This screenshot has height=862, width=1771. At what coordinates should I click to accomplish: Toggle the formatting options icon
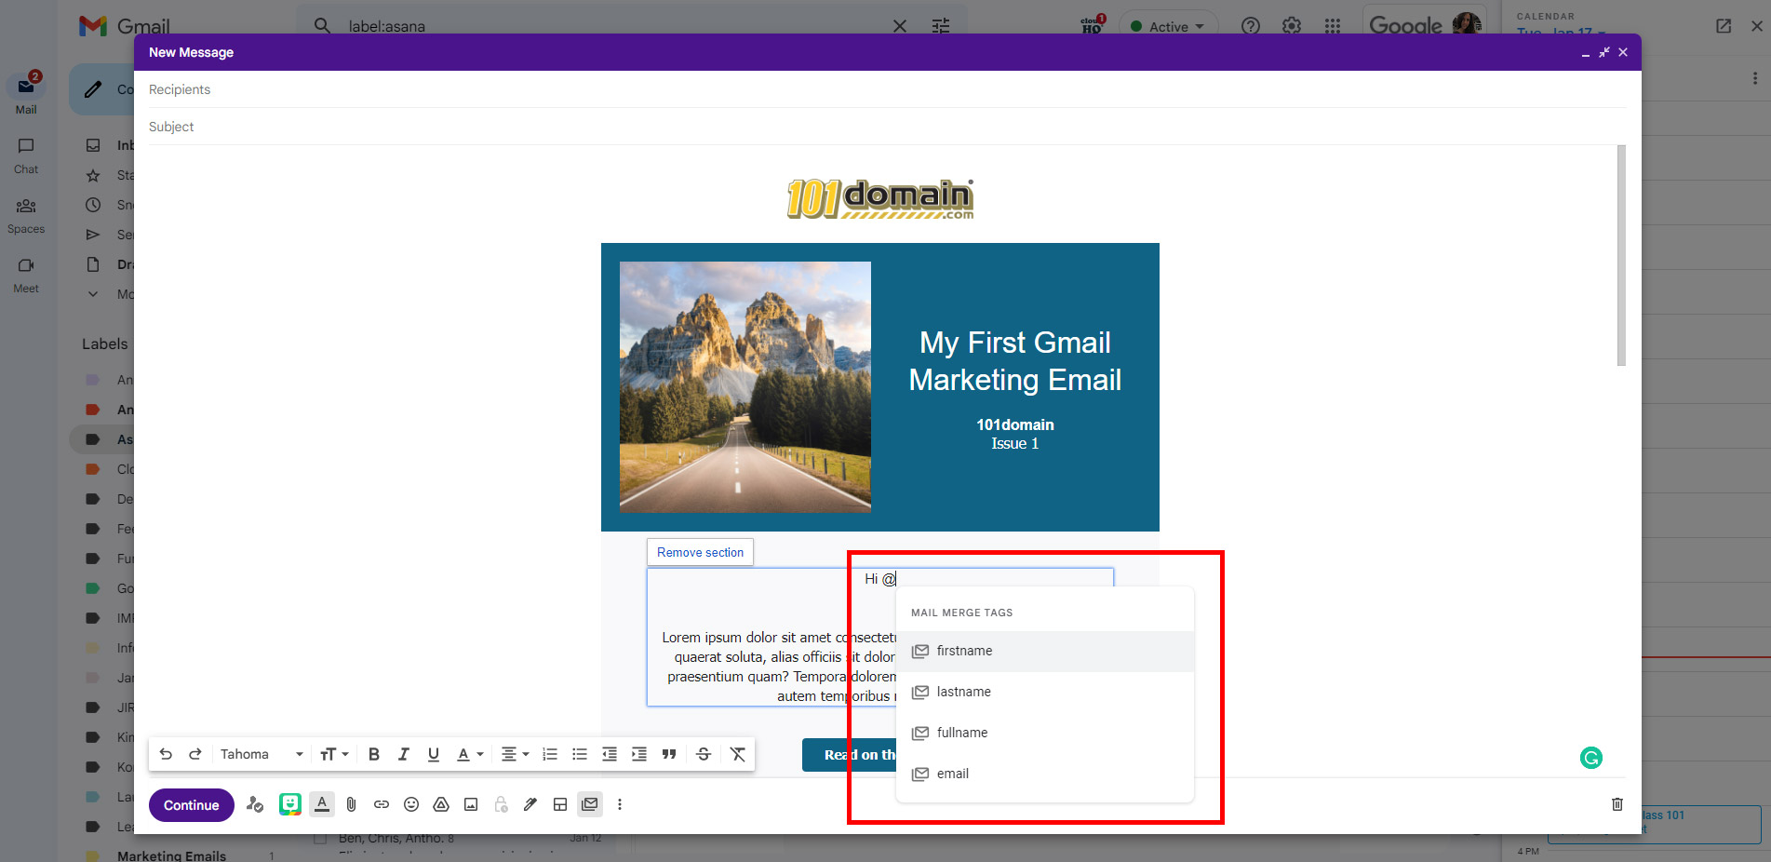(x=322, y=804)
